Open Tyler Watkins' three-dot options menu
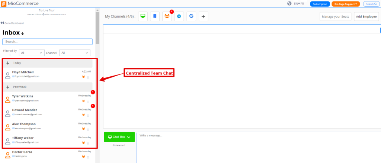This screenshot has width=381, height=163. 88,102
